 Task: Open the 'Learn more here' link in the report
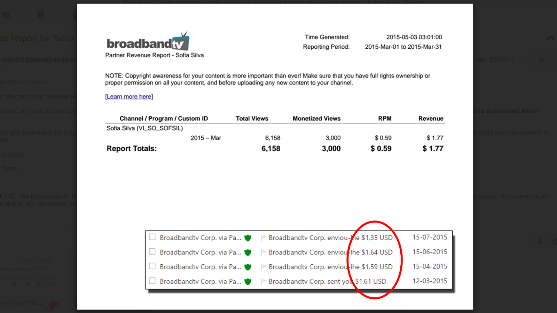pyautogui.click(x=129, y=97)
